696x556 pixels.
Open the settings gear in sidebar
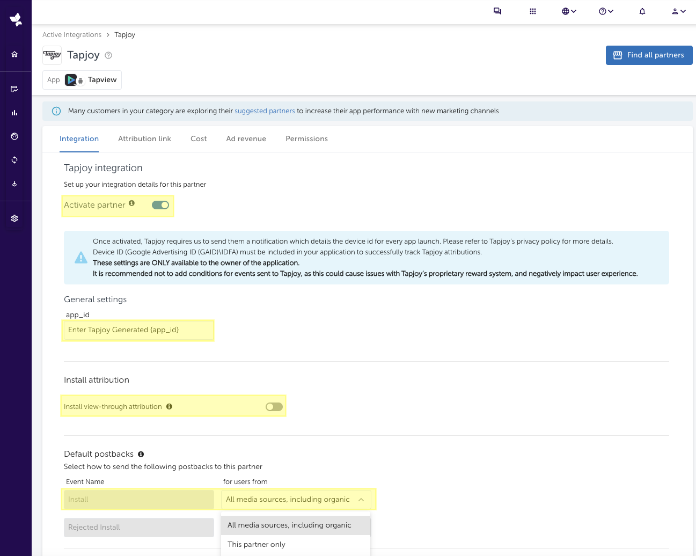[x=14, y=218]
